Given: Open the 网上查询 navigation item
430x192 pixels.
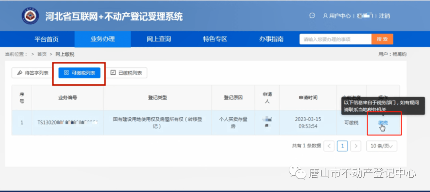Looking at the screenshot, I should click(158, 39).
